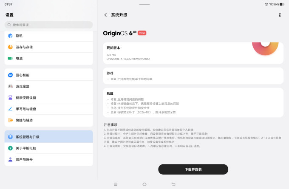Open 蓝心智能 settings
The image size is (289, 189).
(x=48, y=75)
